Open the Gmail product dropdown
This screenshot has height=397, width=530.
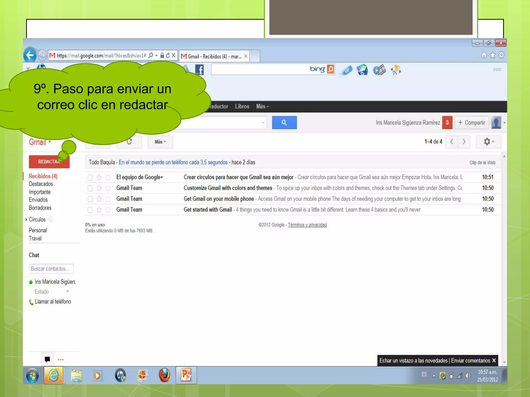point(40,142)
